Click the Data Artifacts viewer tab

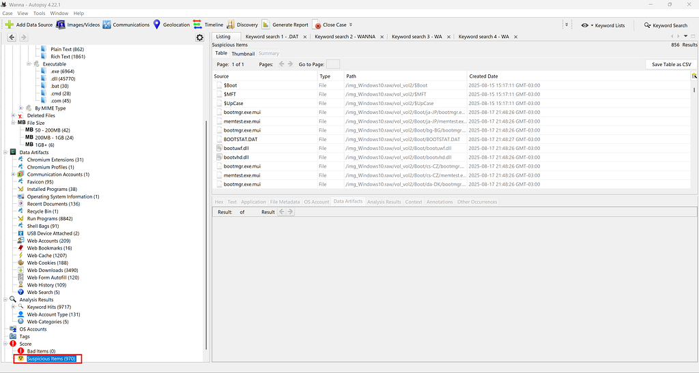(347, 201)
